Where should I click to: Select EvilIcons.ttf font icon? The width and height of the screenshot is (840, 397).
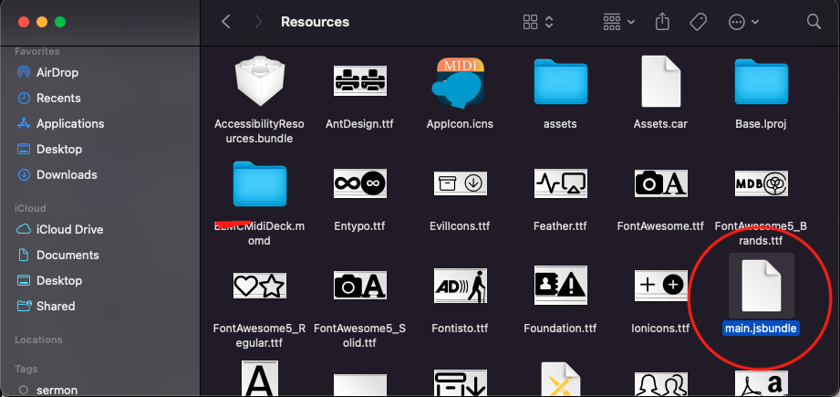[461, 183]
